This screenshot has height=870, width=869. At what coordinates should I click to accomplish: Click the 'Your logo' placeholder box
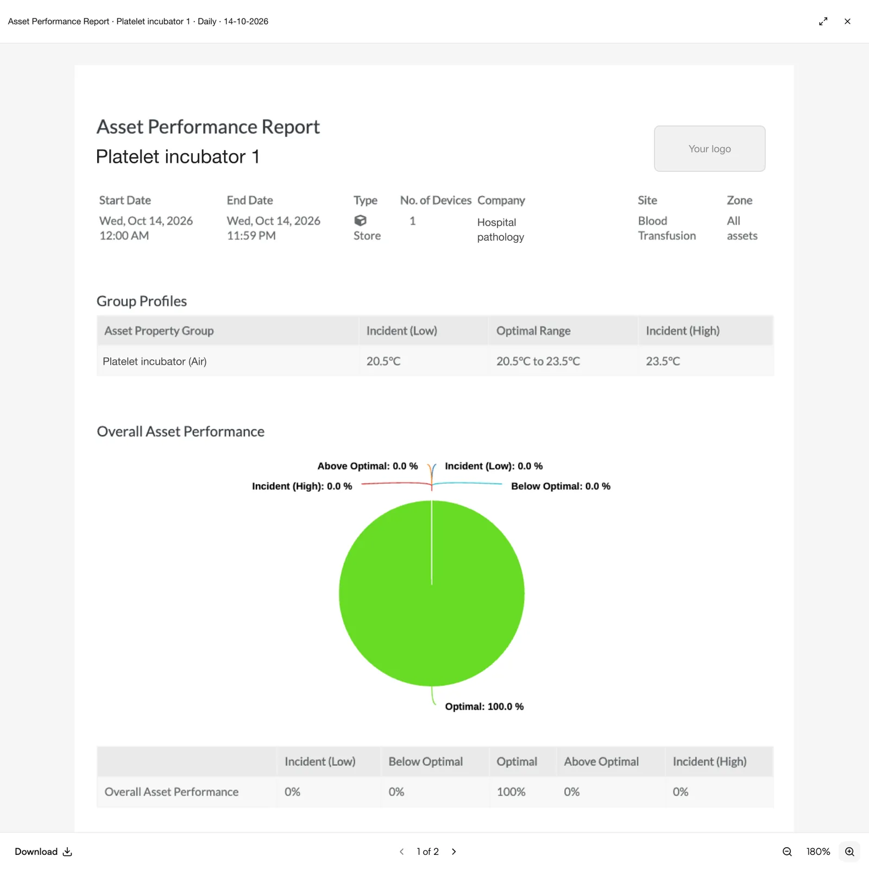709,148
